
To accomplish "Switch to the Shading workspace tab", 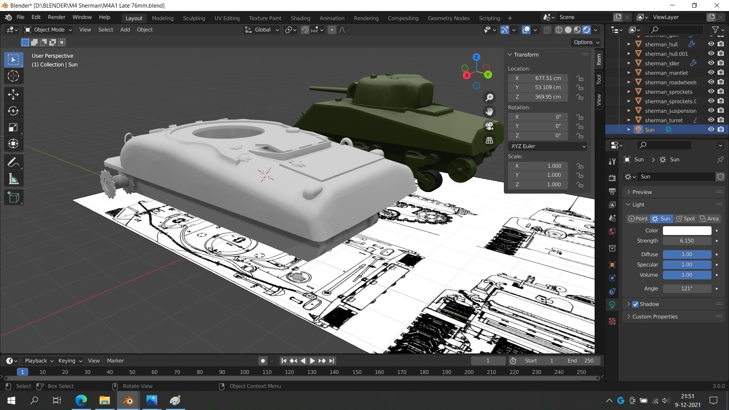I will point(300,18).
